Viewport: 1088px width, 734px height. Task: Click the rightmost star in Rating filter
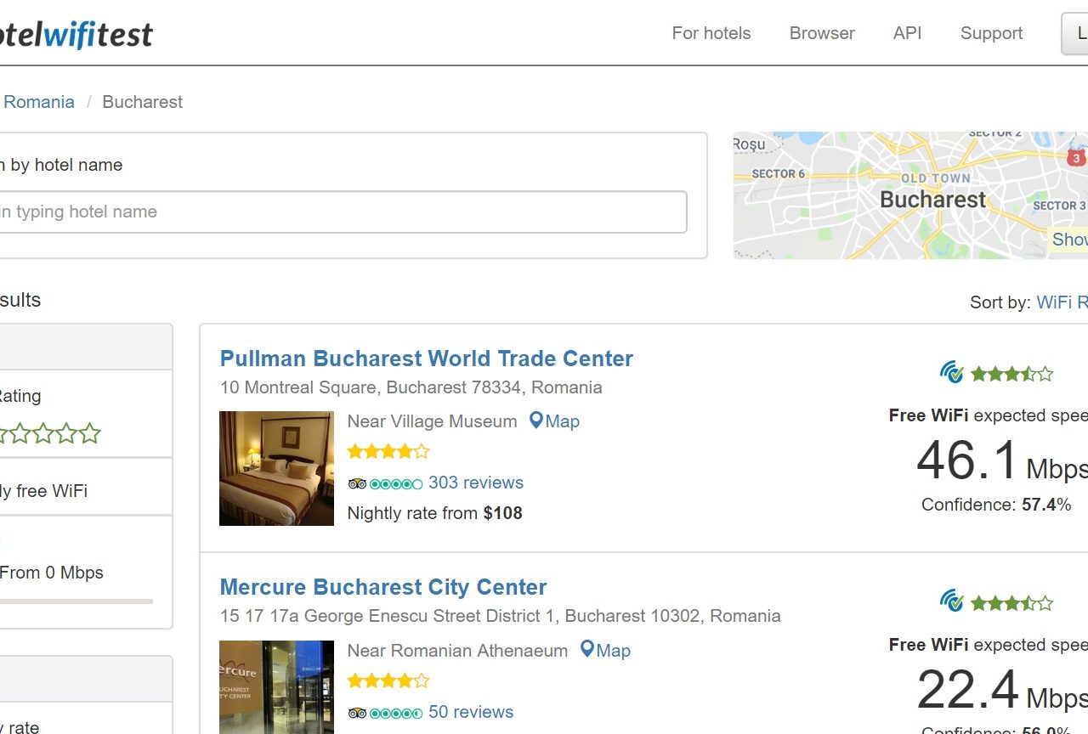[89, 434]
